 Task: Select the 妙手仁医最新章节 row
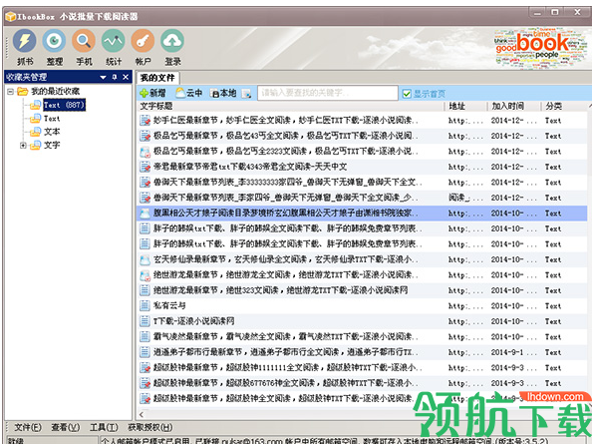362,121
